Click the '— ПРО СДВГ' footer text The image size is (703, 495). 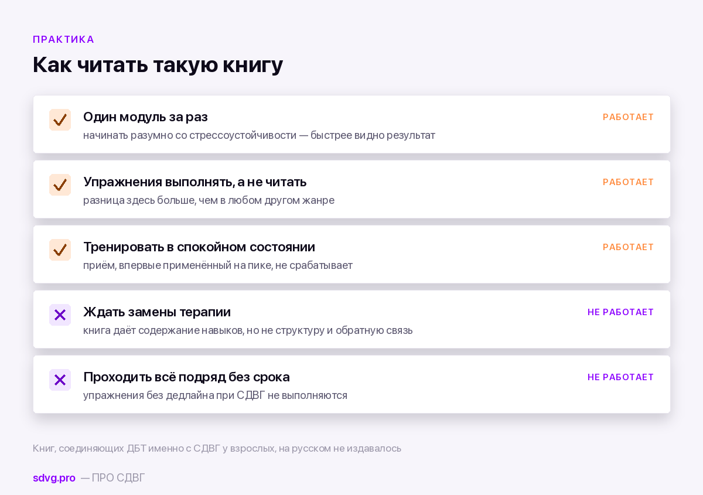click(112, 478)
